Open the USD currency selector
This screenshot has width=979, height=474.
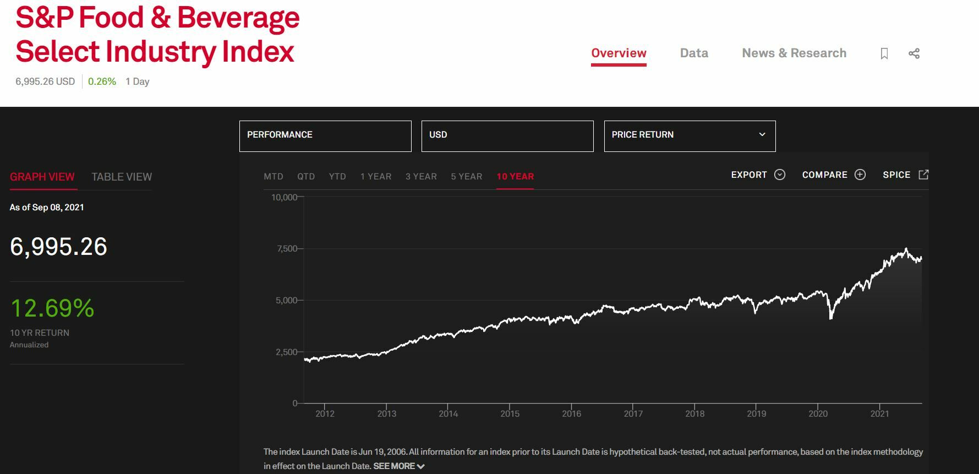(x=507, y=136)
